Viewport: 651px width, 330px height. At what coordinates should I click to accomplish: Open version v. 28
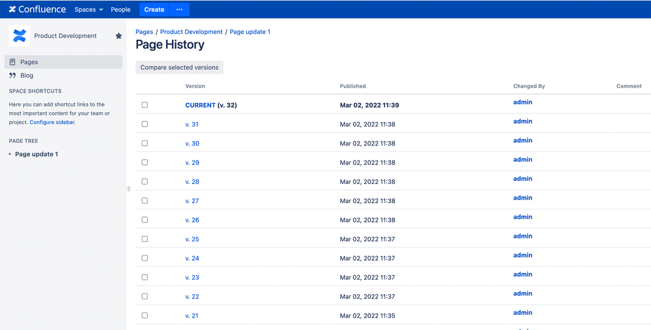coord(192,181)
